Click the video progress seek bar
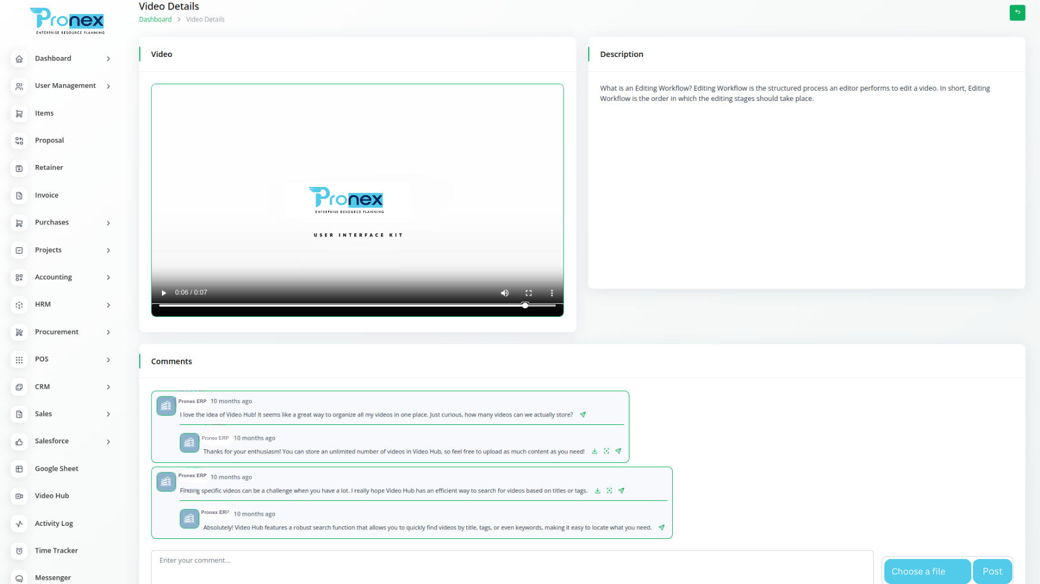Viewport: 1040px width, 584px height. (x=358, y=305)
